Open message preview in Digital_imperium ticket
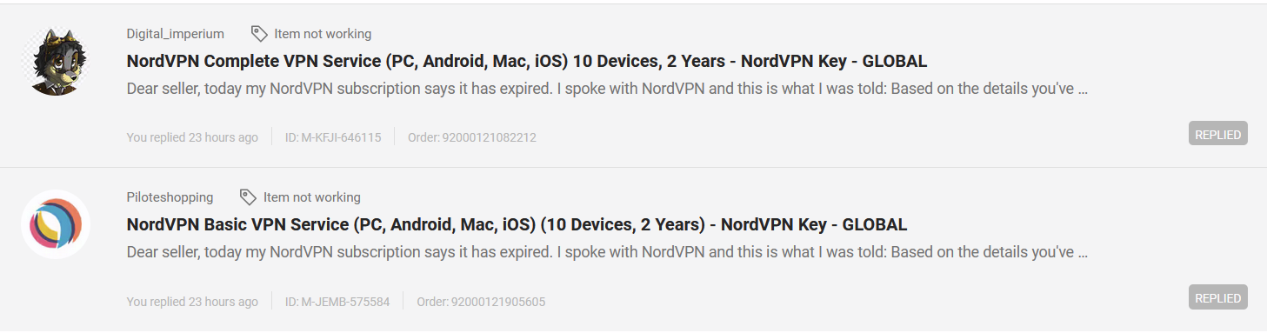1267x333 pixels. (x=607, y=89)
